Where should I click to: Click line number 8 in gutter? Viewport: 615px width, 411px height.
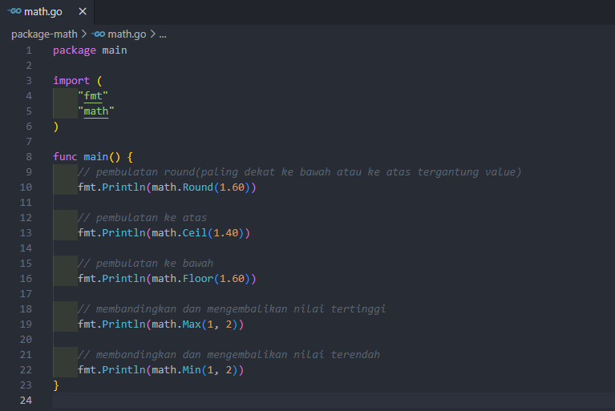[x=29, y=157]
